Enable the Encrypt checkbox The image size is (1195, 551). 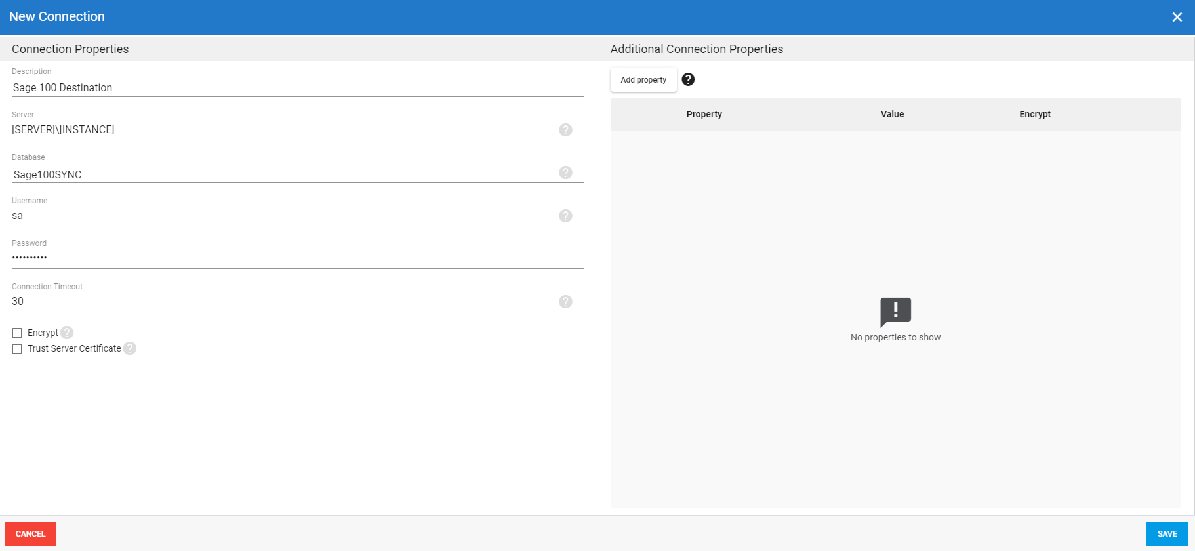17,333
